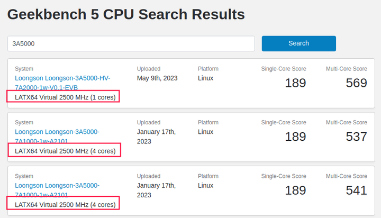Screen dimensions: 381x218
Task: Open the system link for the 541 multi-core result
Action: [57, 190]
